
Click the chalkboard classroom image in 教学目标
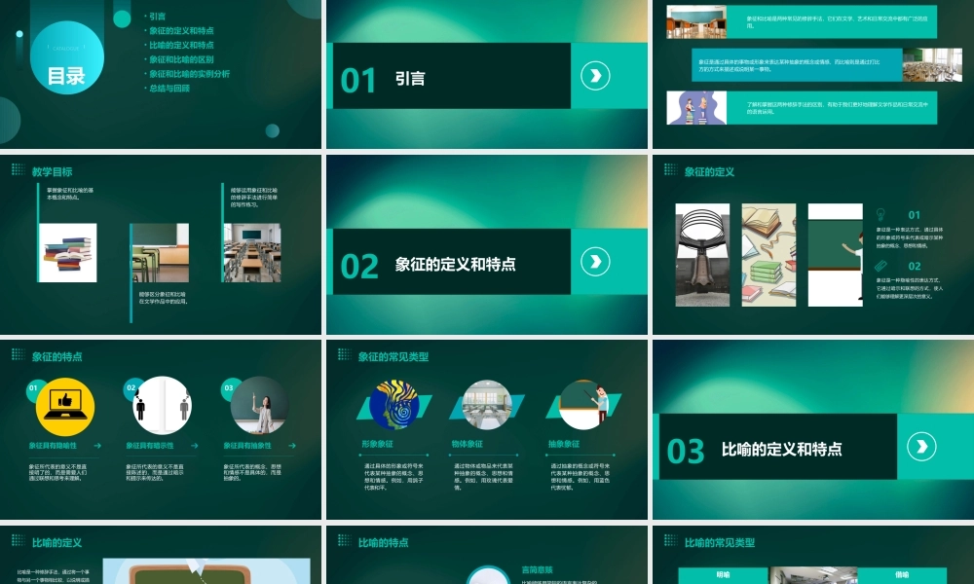point(161,253)
